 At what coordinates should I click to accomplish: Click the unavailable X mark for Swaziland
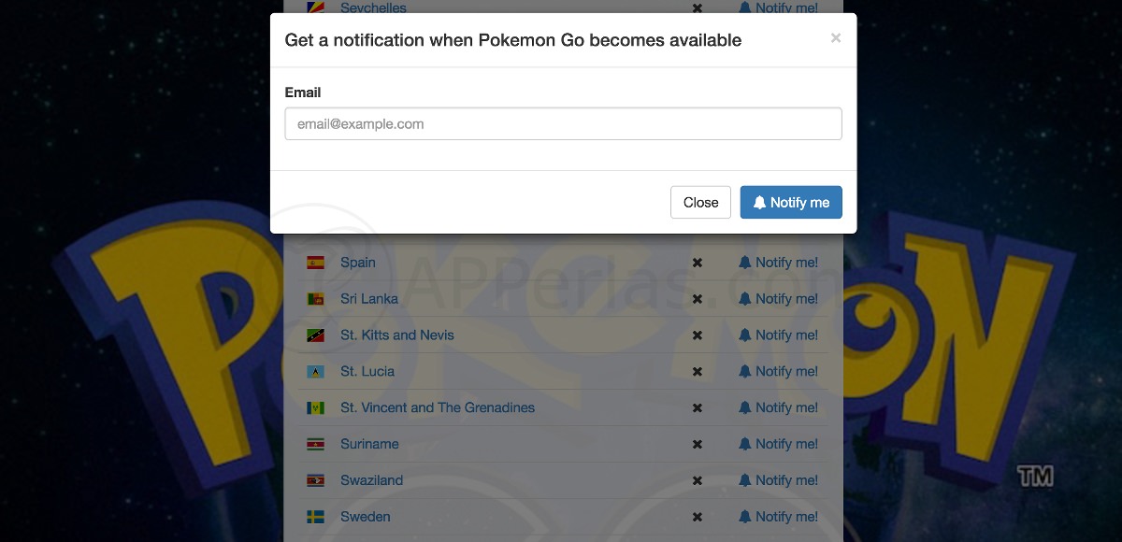[x=697, y=480]
